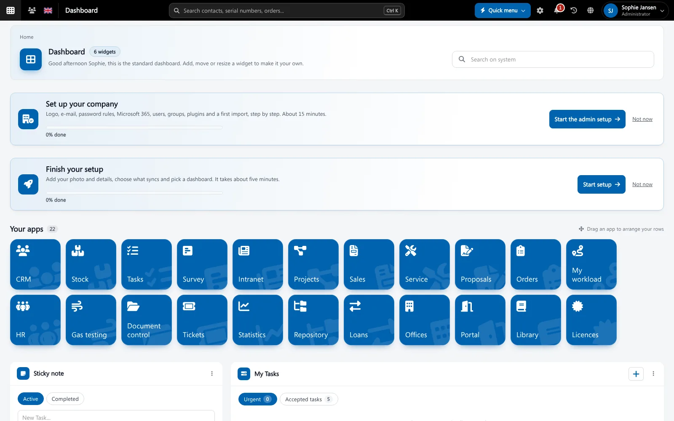Open the Stock app tile
The image size is (674, 421).
[91, 264]
